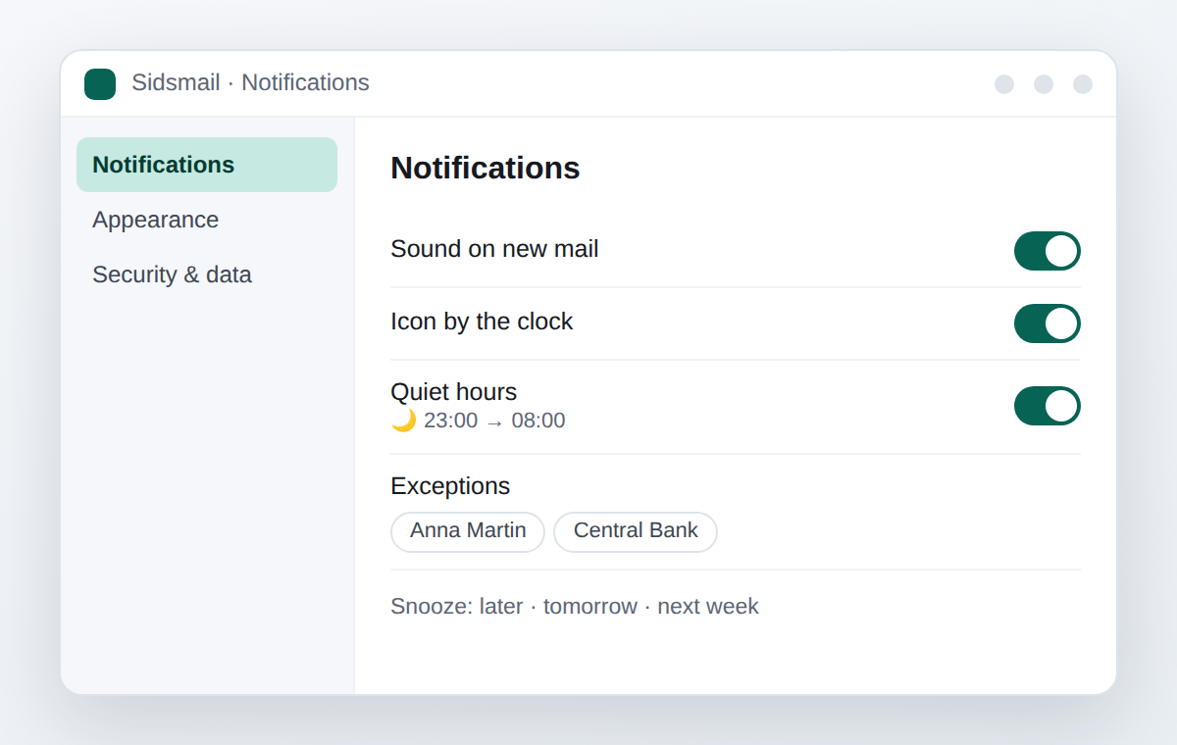The width and height of the screenshot is (1177, 745).
Task: Select the Anna Martin exception chip
Action: point(468,531)
